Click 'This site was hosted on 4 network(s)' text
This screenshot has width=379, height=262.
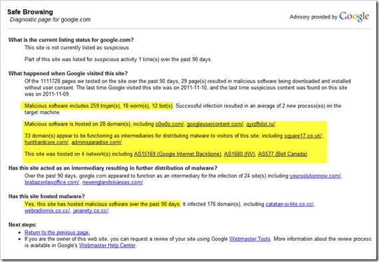pyautogui.click(x=67, y=154)
